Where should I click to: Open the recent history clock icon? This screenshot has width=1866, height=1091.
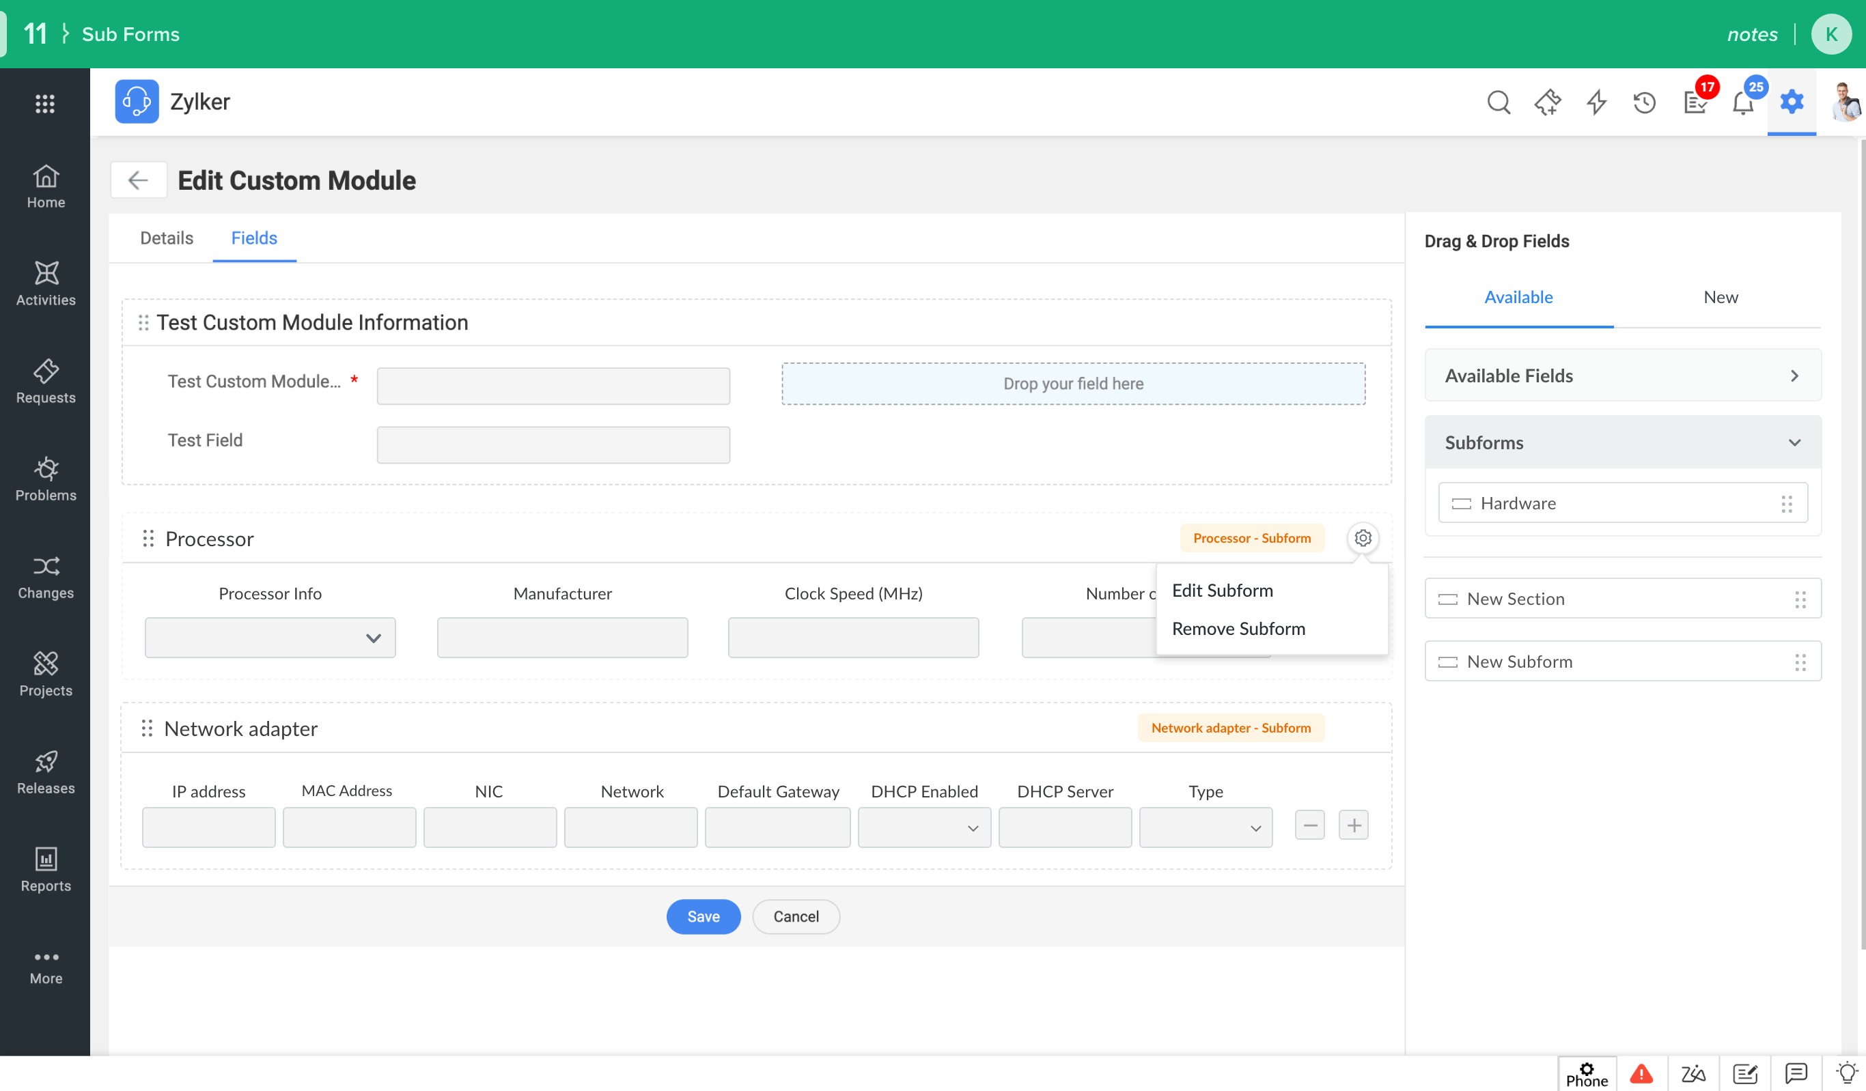point(1644,102)
